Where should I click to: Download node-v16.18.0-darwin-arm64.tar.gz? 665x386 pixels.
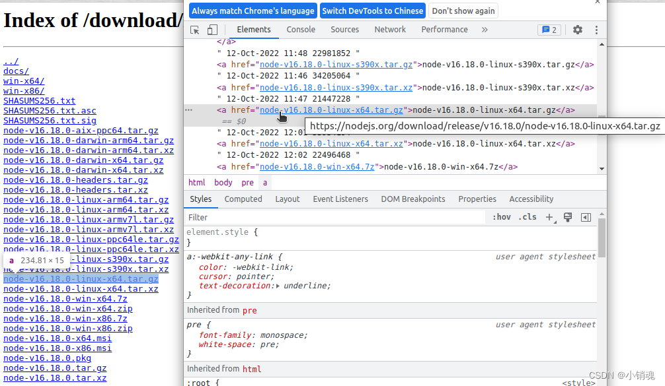tap(89, 141)
